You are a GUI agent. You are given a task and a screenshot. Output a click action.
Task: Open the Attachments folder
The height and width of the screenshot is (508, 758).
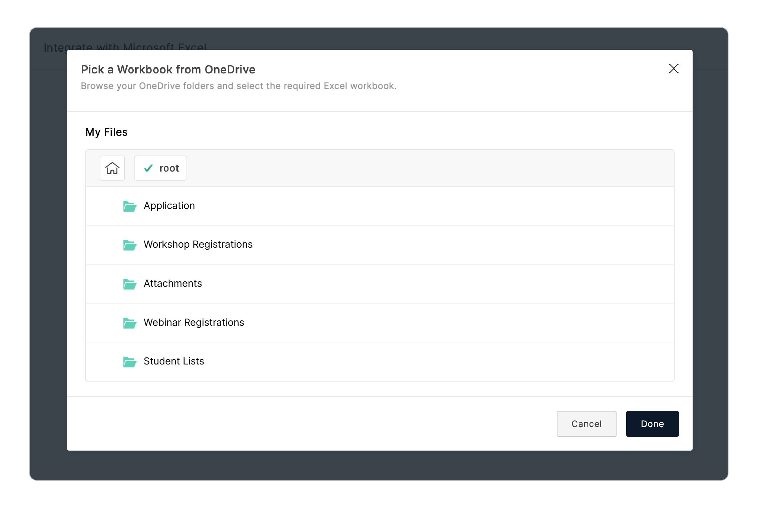click(x=172, y=283)
